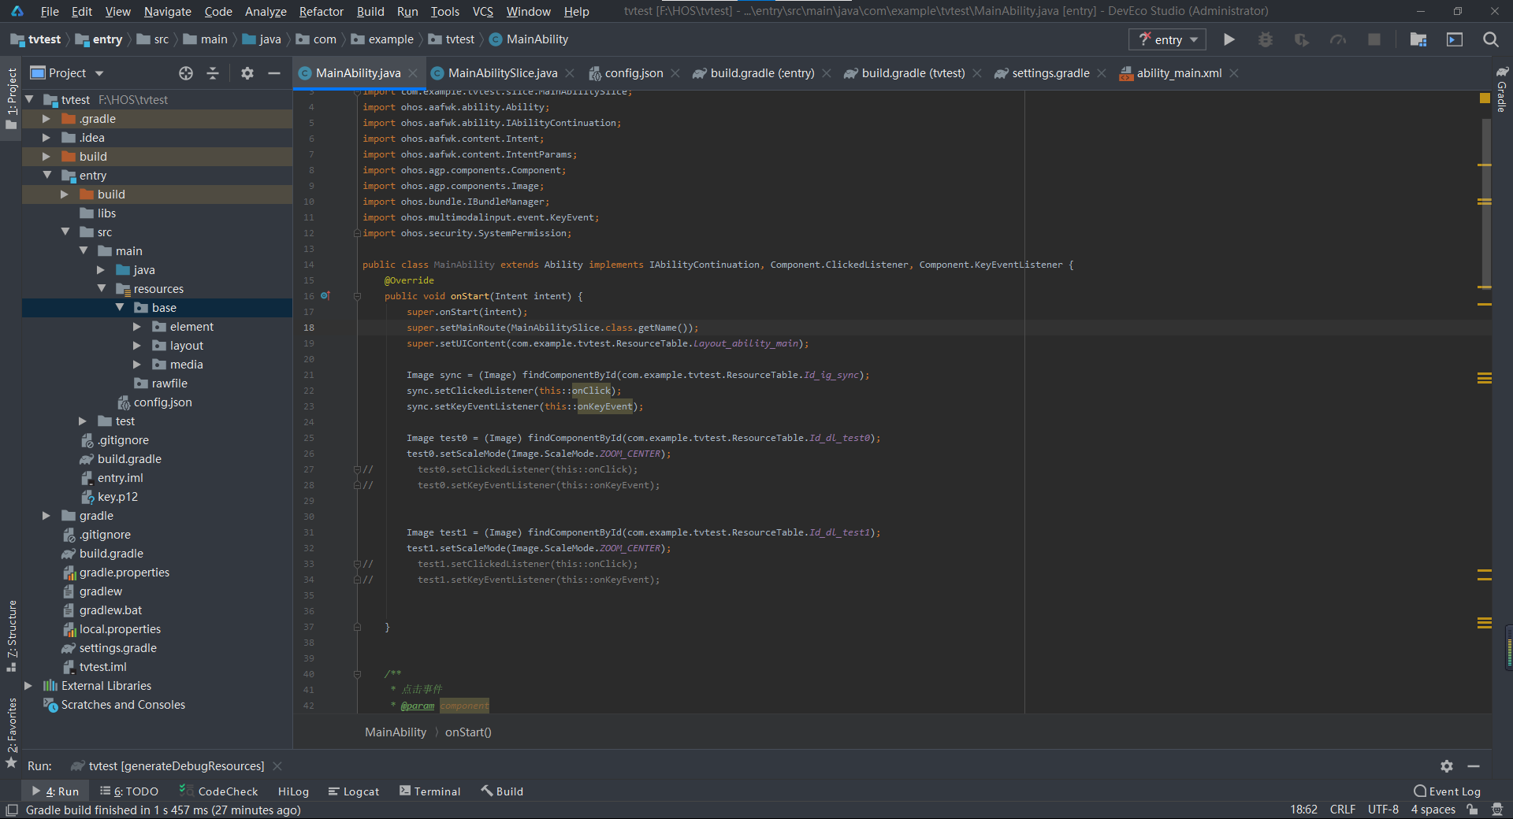The image size is (1513, 819).
Task: Collapse all in Project panel
Action: pos(213,73)
